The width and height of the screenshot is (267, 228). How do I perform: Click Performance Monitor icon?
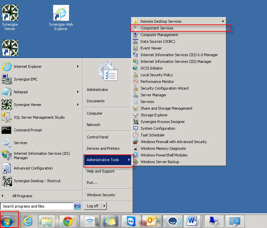coord(136,82)
